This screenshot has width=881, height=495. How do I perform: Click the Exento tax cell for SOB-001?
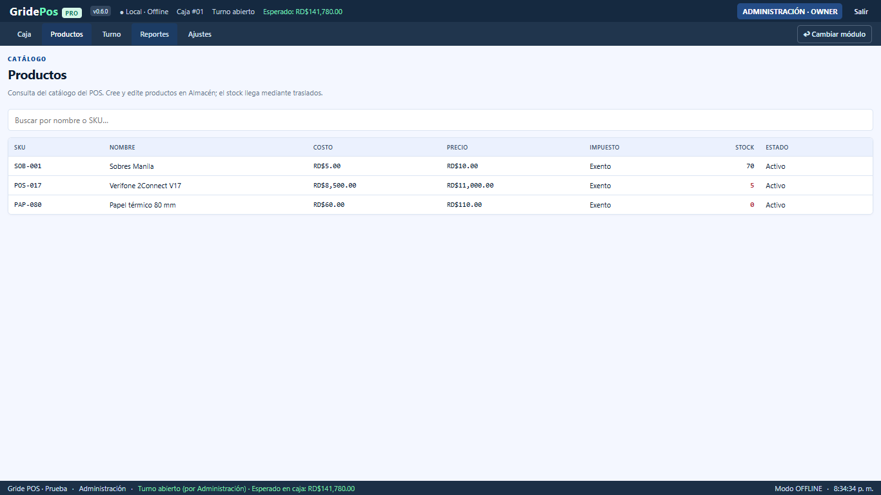point(600,166)
